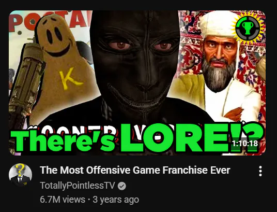This screenshot has height=212, width=277.
Task: Click the green LORE!? text overlay
Action: pos(192,137)
